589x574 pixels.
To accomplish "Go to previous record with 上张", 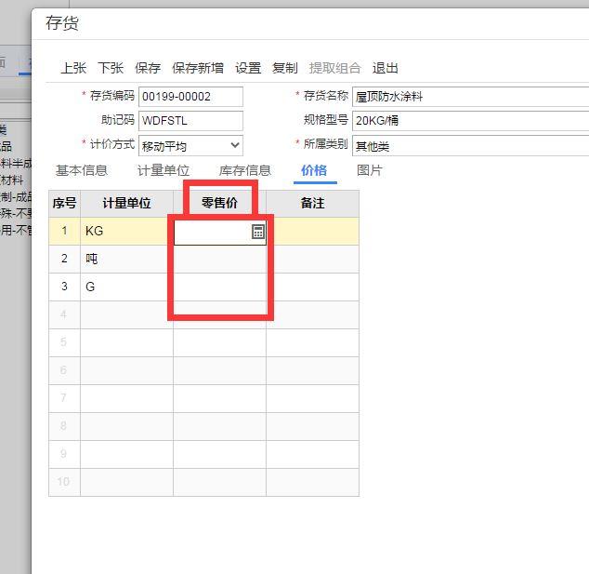I will [73, 68].
